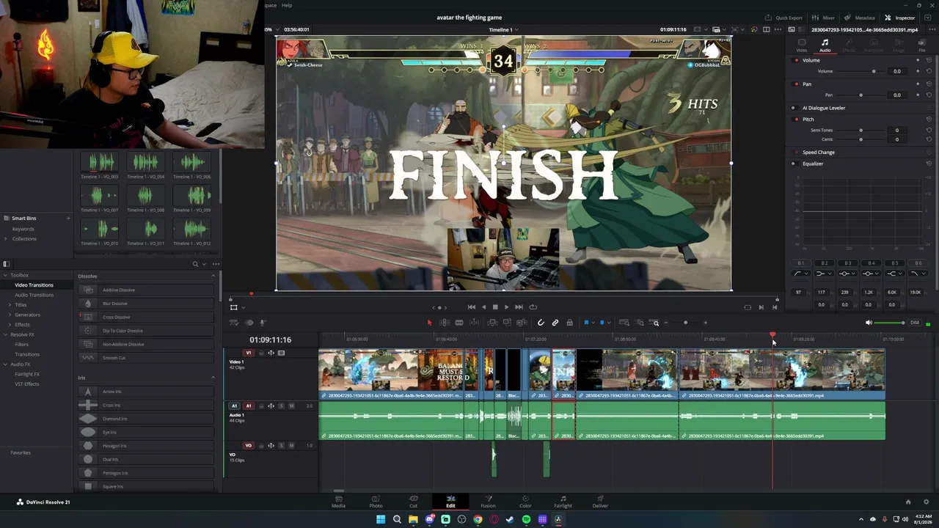Toggle loop playback

[533, 307]
